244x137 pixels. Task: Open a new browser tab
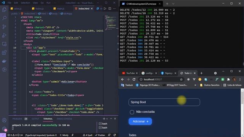pyautogui.click(x=201, y=73)
